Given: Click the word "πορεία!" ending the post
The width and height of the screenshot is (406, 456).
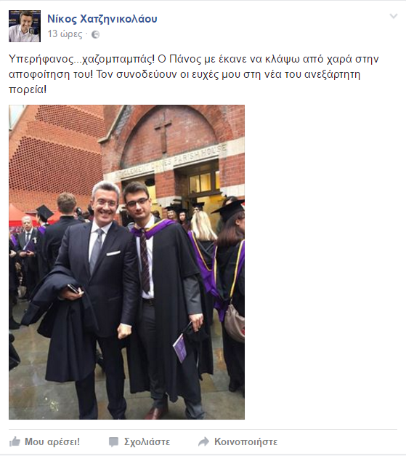Looking at the screenshot, I should click(28, 89).
